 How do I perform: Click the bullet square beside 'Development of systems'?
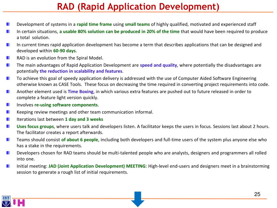pos(8,24)
